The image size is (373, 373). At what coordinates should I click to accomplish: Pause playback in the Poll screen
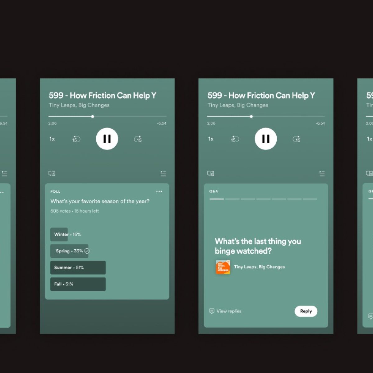coord(107,139)
